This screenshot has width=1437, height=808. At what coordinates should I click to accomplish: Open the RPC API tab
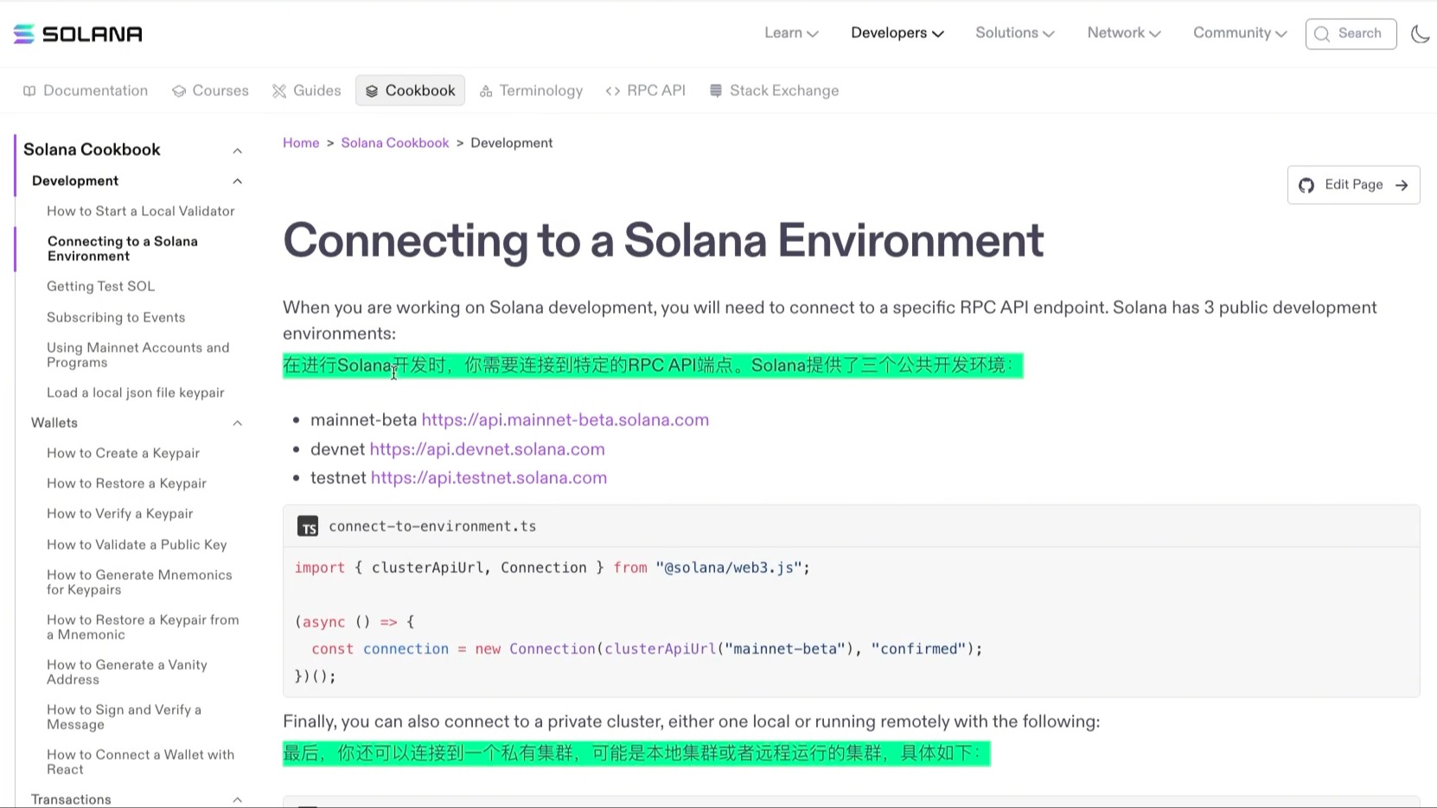point(646,91)
